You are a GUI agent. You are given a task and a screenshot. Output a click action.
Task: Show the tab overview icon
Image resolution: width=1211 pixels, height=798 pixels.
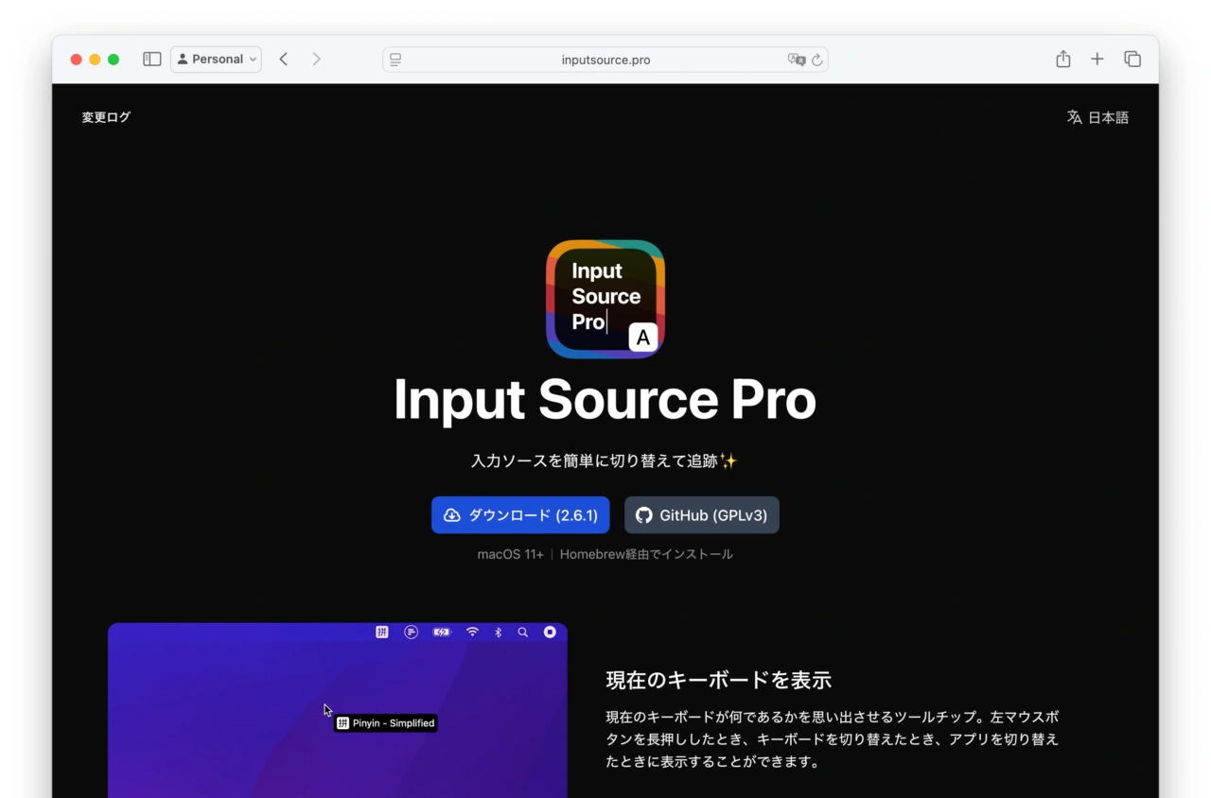(x=1132, y=60)
